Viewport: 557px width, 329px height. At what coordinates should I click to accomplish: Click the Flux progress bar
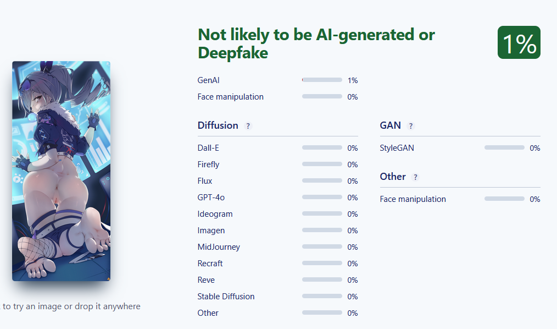[x=322, y=181]
